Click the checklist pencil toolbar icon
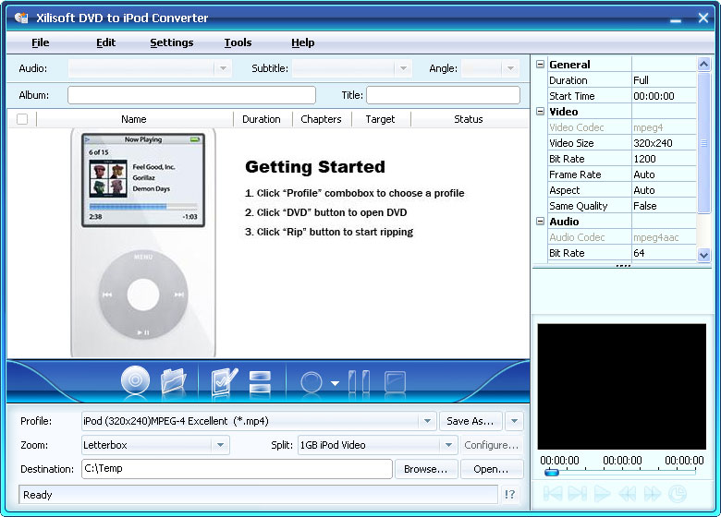 pos(224,381)
